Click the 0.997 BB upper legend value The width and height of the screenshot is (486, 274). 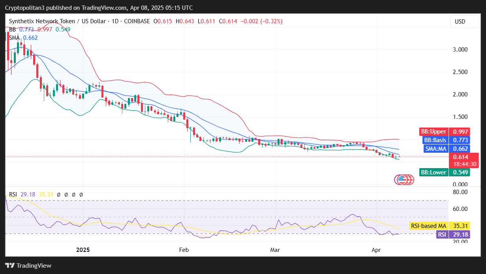45,29
